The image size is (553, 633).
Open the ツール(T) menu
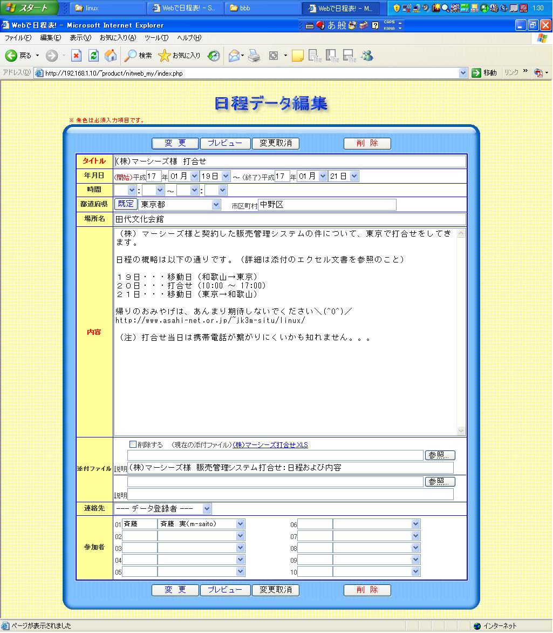(156, 38)
